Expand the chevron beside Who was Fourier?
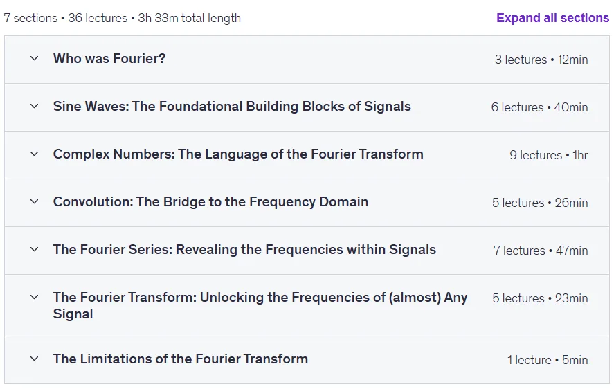614x389 pixels. coord(35,59)
